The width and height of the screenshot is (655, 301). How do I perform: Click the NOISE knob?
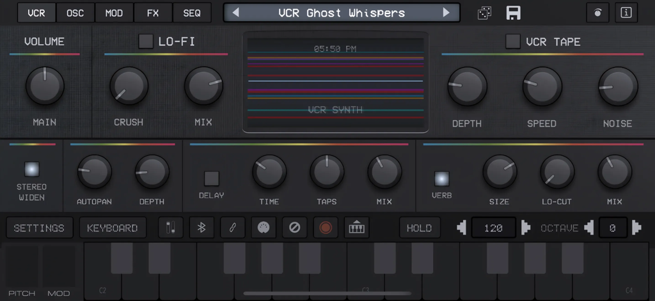(618, 86)
